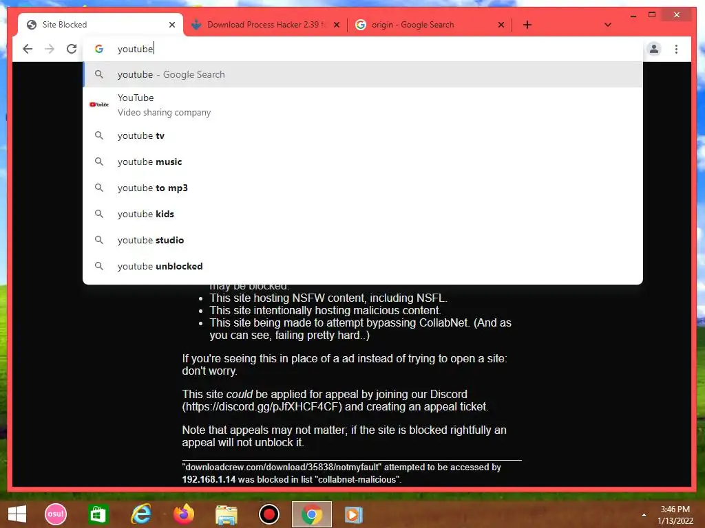
Task: Click the blocked IP address 192.168.1.14
Action: pos(209,479)
